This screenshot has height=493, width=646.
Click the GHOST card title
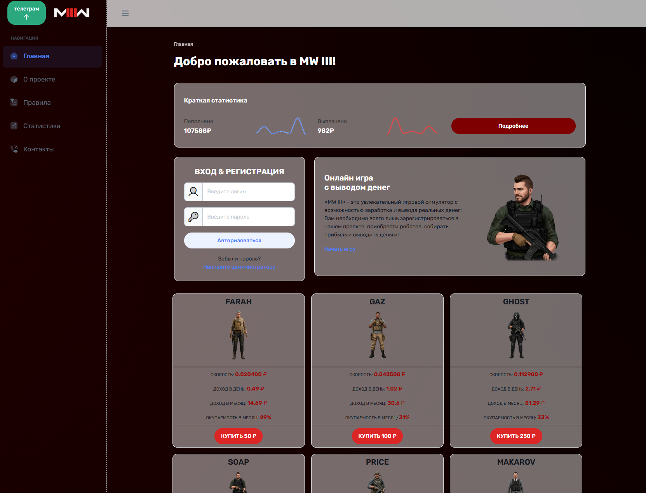click(516, 302)
